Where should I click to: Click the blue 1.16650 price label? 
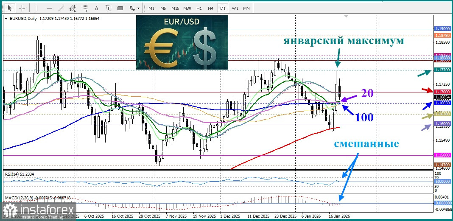442,103
